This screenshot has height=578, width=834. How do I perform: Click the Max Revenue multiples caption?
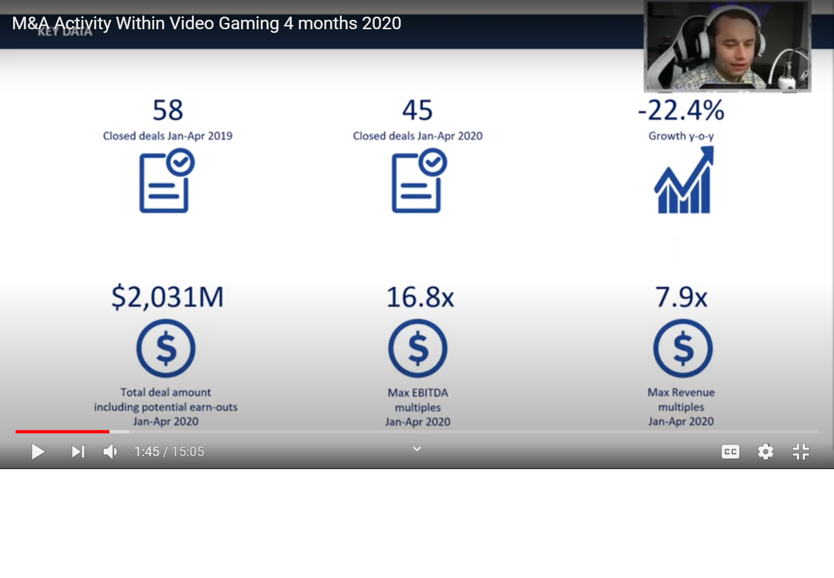[x=681, y=407]
